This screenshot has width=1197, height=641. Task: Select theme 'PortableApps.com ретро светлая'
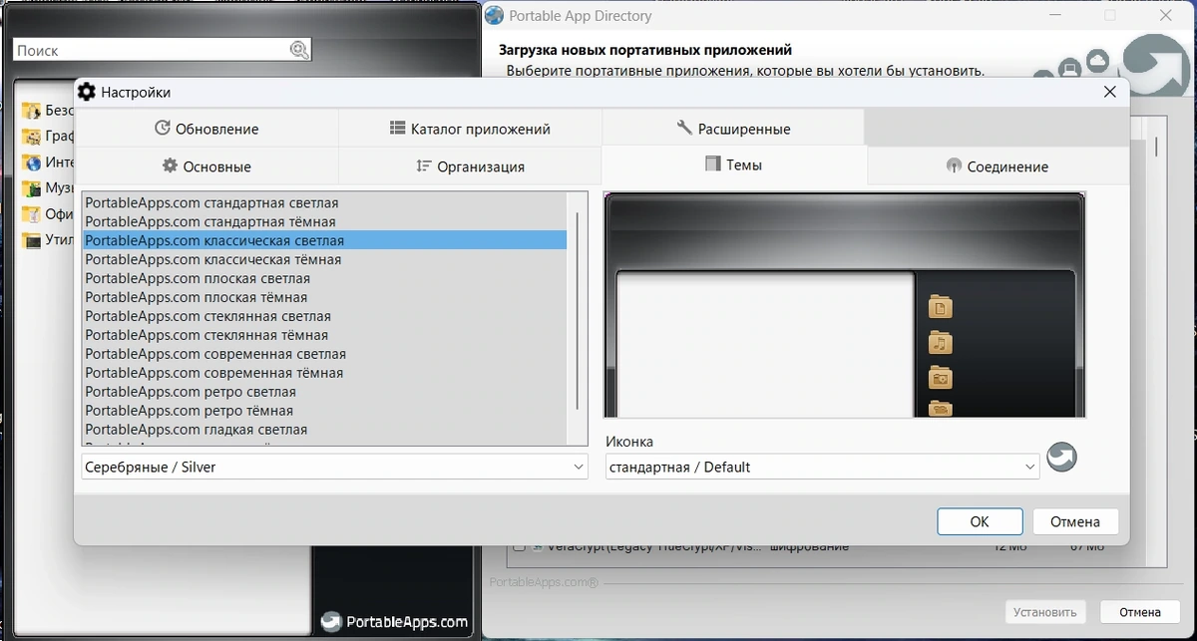point(324,392)
